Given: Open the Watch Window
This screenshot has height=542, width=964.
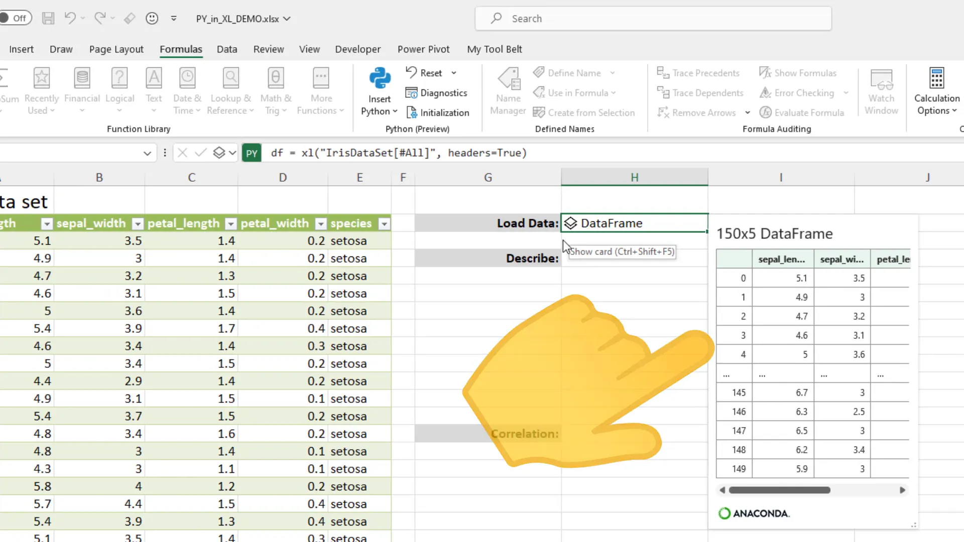Looking at the screenshot, I should pos(881,90).
